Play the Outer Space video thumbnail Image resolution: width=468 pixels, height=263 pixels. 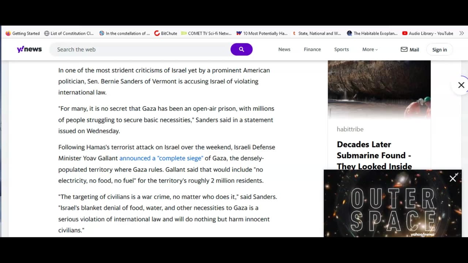click(393, 203)
